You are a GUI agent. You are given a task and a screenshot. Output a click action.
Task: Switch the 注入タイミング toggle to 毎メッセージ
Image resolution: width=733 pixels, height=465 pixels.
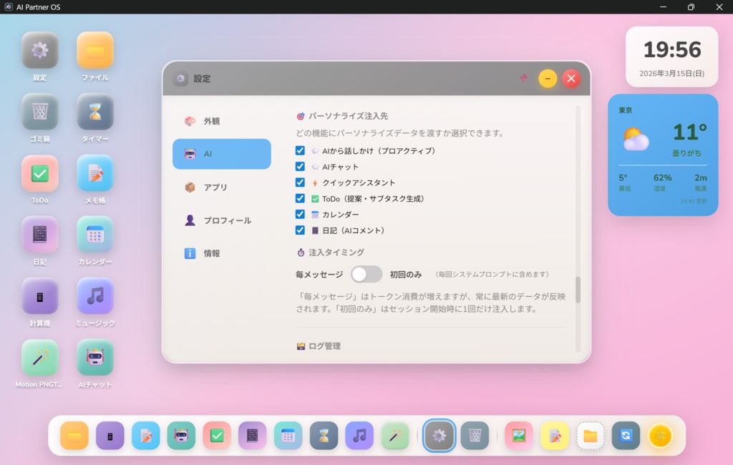pyautogui.click(x=366, y=274)
